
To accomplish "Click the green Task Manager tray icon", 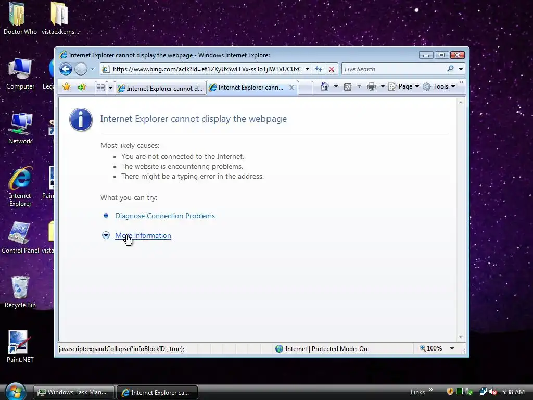I will click(x=460, y=392).
